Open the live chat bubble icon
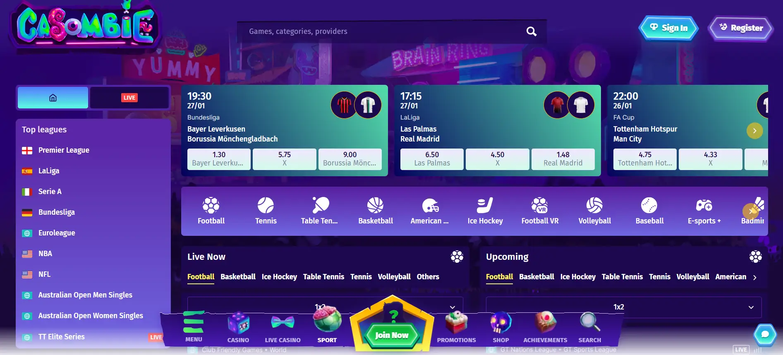 tap(765, 334)
